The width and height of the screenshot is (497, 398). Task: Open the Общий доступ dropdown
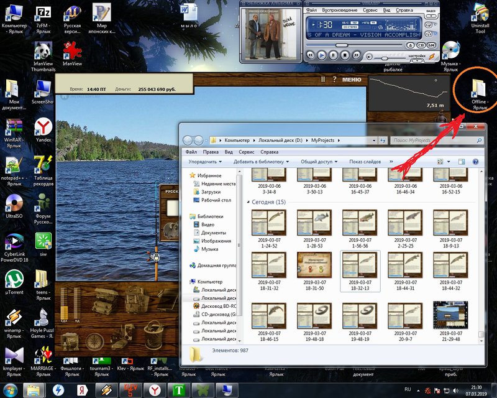coord(319,162)
